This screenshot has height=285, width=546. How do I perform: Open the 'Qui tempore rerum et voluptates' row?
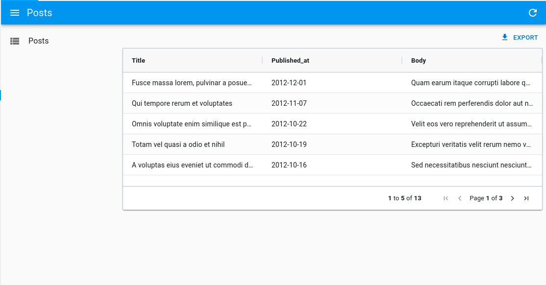point(182,103)
